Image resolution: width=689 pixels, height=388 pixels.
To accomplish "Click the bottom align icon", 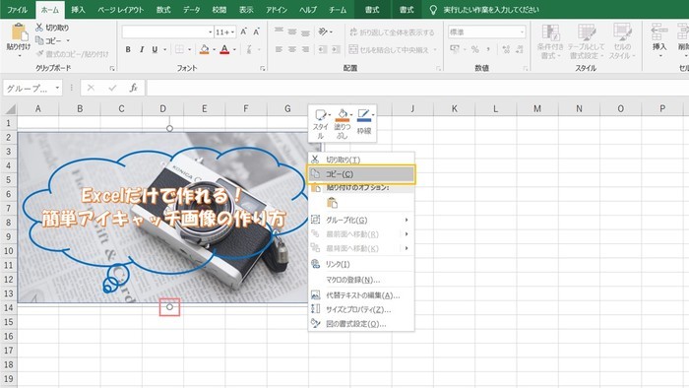I will pos(305,32).
